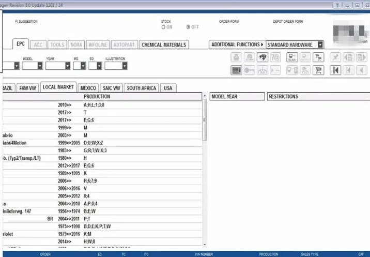The height and width of the screenshot is (257, 370).
Task: Select the LOCAL MARKET tab
Action: [58, 87]
